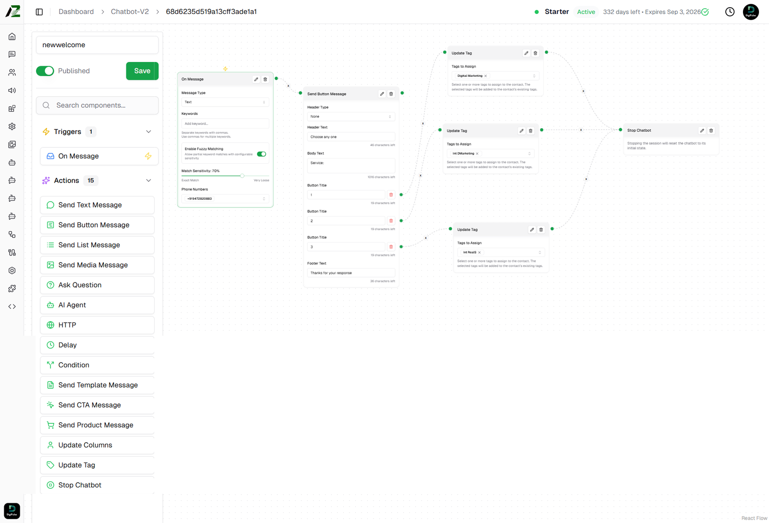Open the history clock icon in header
The width and height of the screenshot is (769, 523).
coord(730,12)
